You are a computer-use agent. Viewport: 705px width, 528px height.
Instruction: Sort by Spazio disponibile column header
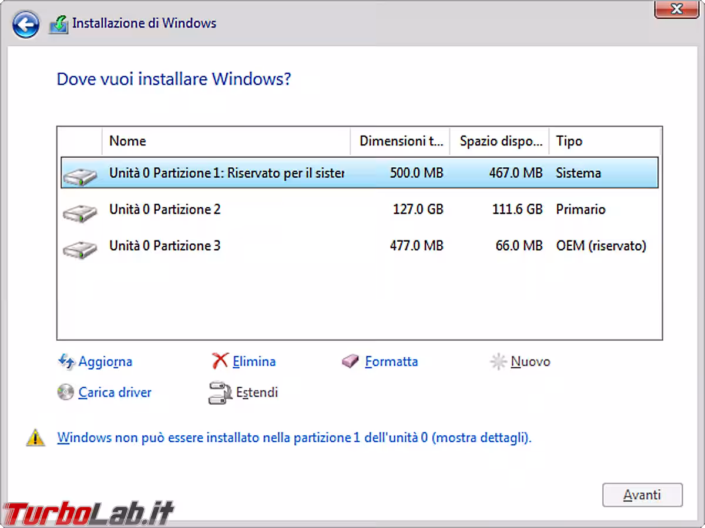click(x=500, y=141)
